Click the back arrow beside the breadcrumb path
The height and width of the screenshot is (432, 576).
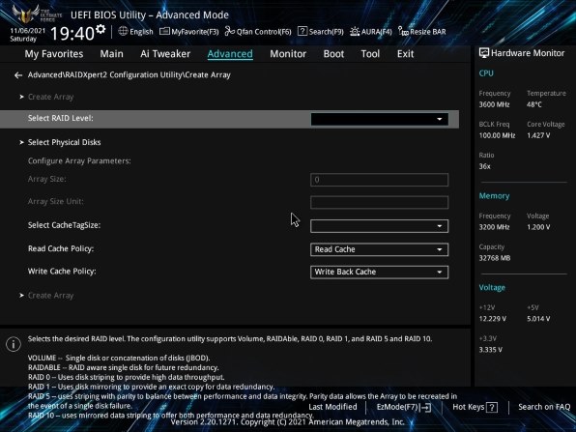coord(18,75)
